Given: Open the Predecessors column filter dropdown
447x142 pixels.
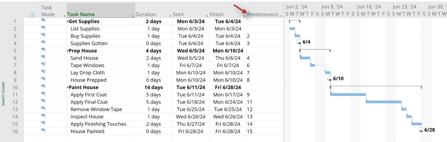Looking at the screenshot, I should [282, 16].
